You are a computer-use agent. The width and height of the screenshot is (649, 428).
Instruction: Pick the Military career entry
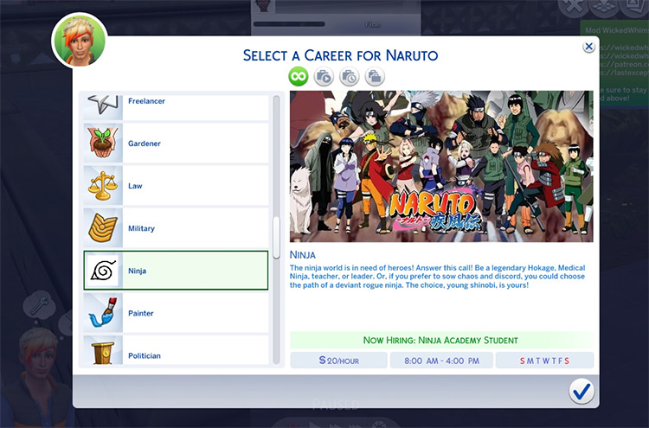[176, 228]
